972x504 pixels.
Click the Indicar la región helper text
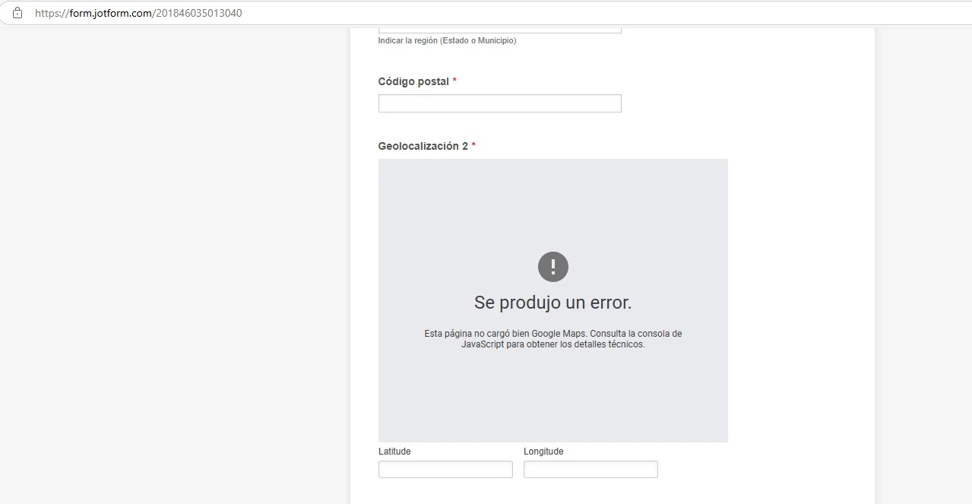(x=446, y=40)
